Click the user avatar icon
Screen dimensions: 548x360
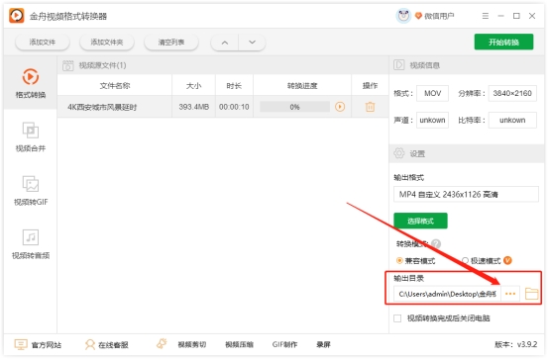coord(403,16)
